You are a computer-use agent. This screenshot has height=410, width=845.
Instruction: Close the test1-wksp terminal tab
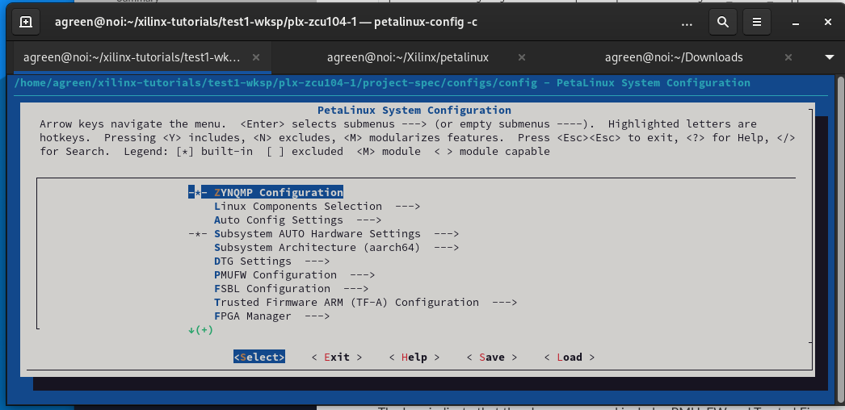(256, 57)
